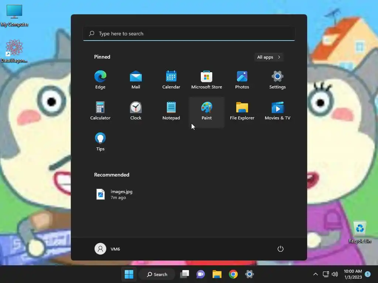This screenshot has height=283, width=378.
Task: Open Settings gear in the taskbar
Action: (250, 274)
